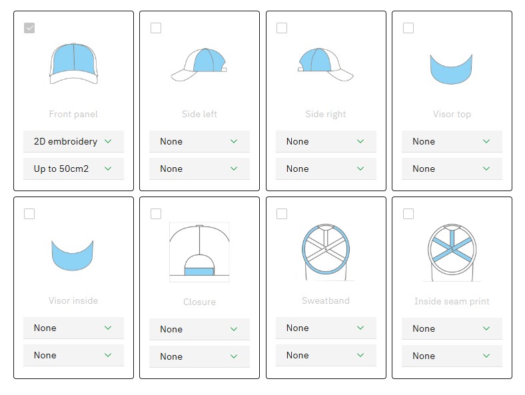
Task: Click the Side left cap illustration
Action: click(x=199, y=65)
